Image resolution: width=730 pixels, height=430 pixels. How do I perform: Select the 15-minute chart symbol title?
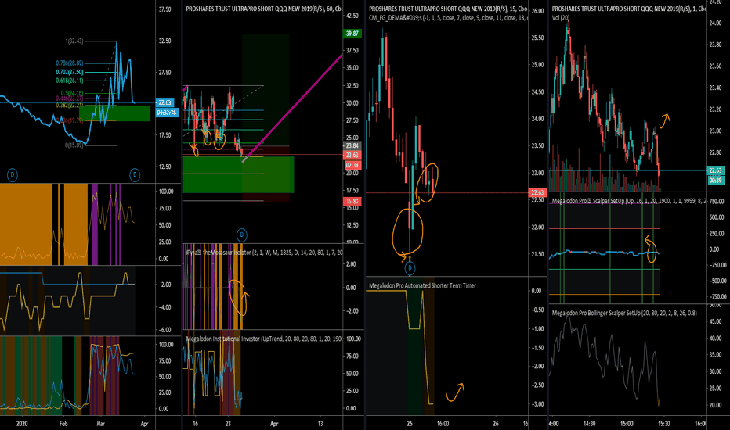[x=448, y=9]
